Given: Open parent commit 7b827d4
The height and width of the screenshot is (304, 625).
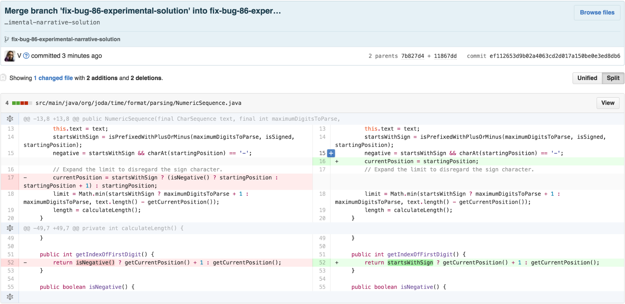Looking at the screenshot, I should pyautogui.click(x=413, y=56).
